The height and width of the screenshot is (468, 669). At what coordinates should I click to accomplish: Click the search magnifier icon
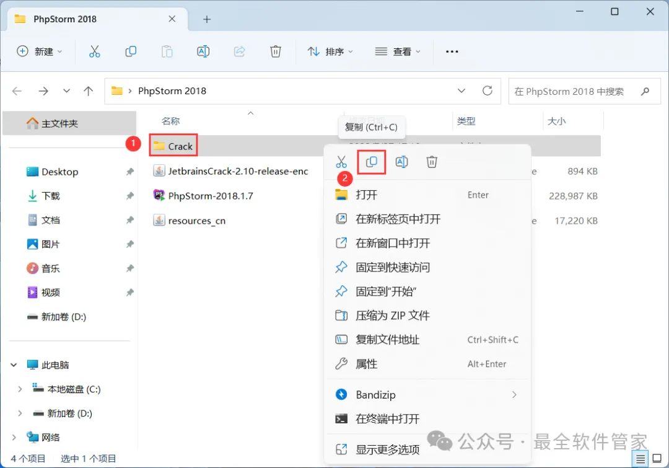click(645, 91)
